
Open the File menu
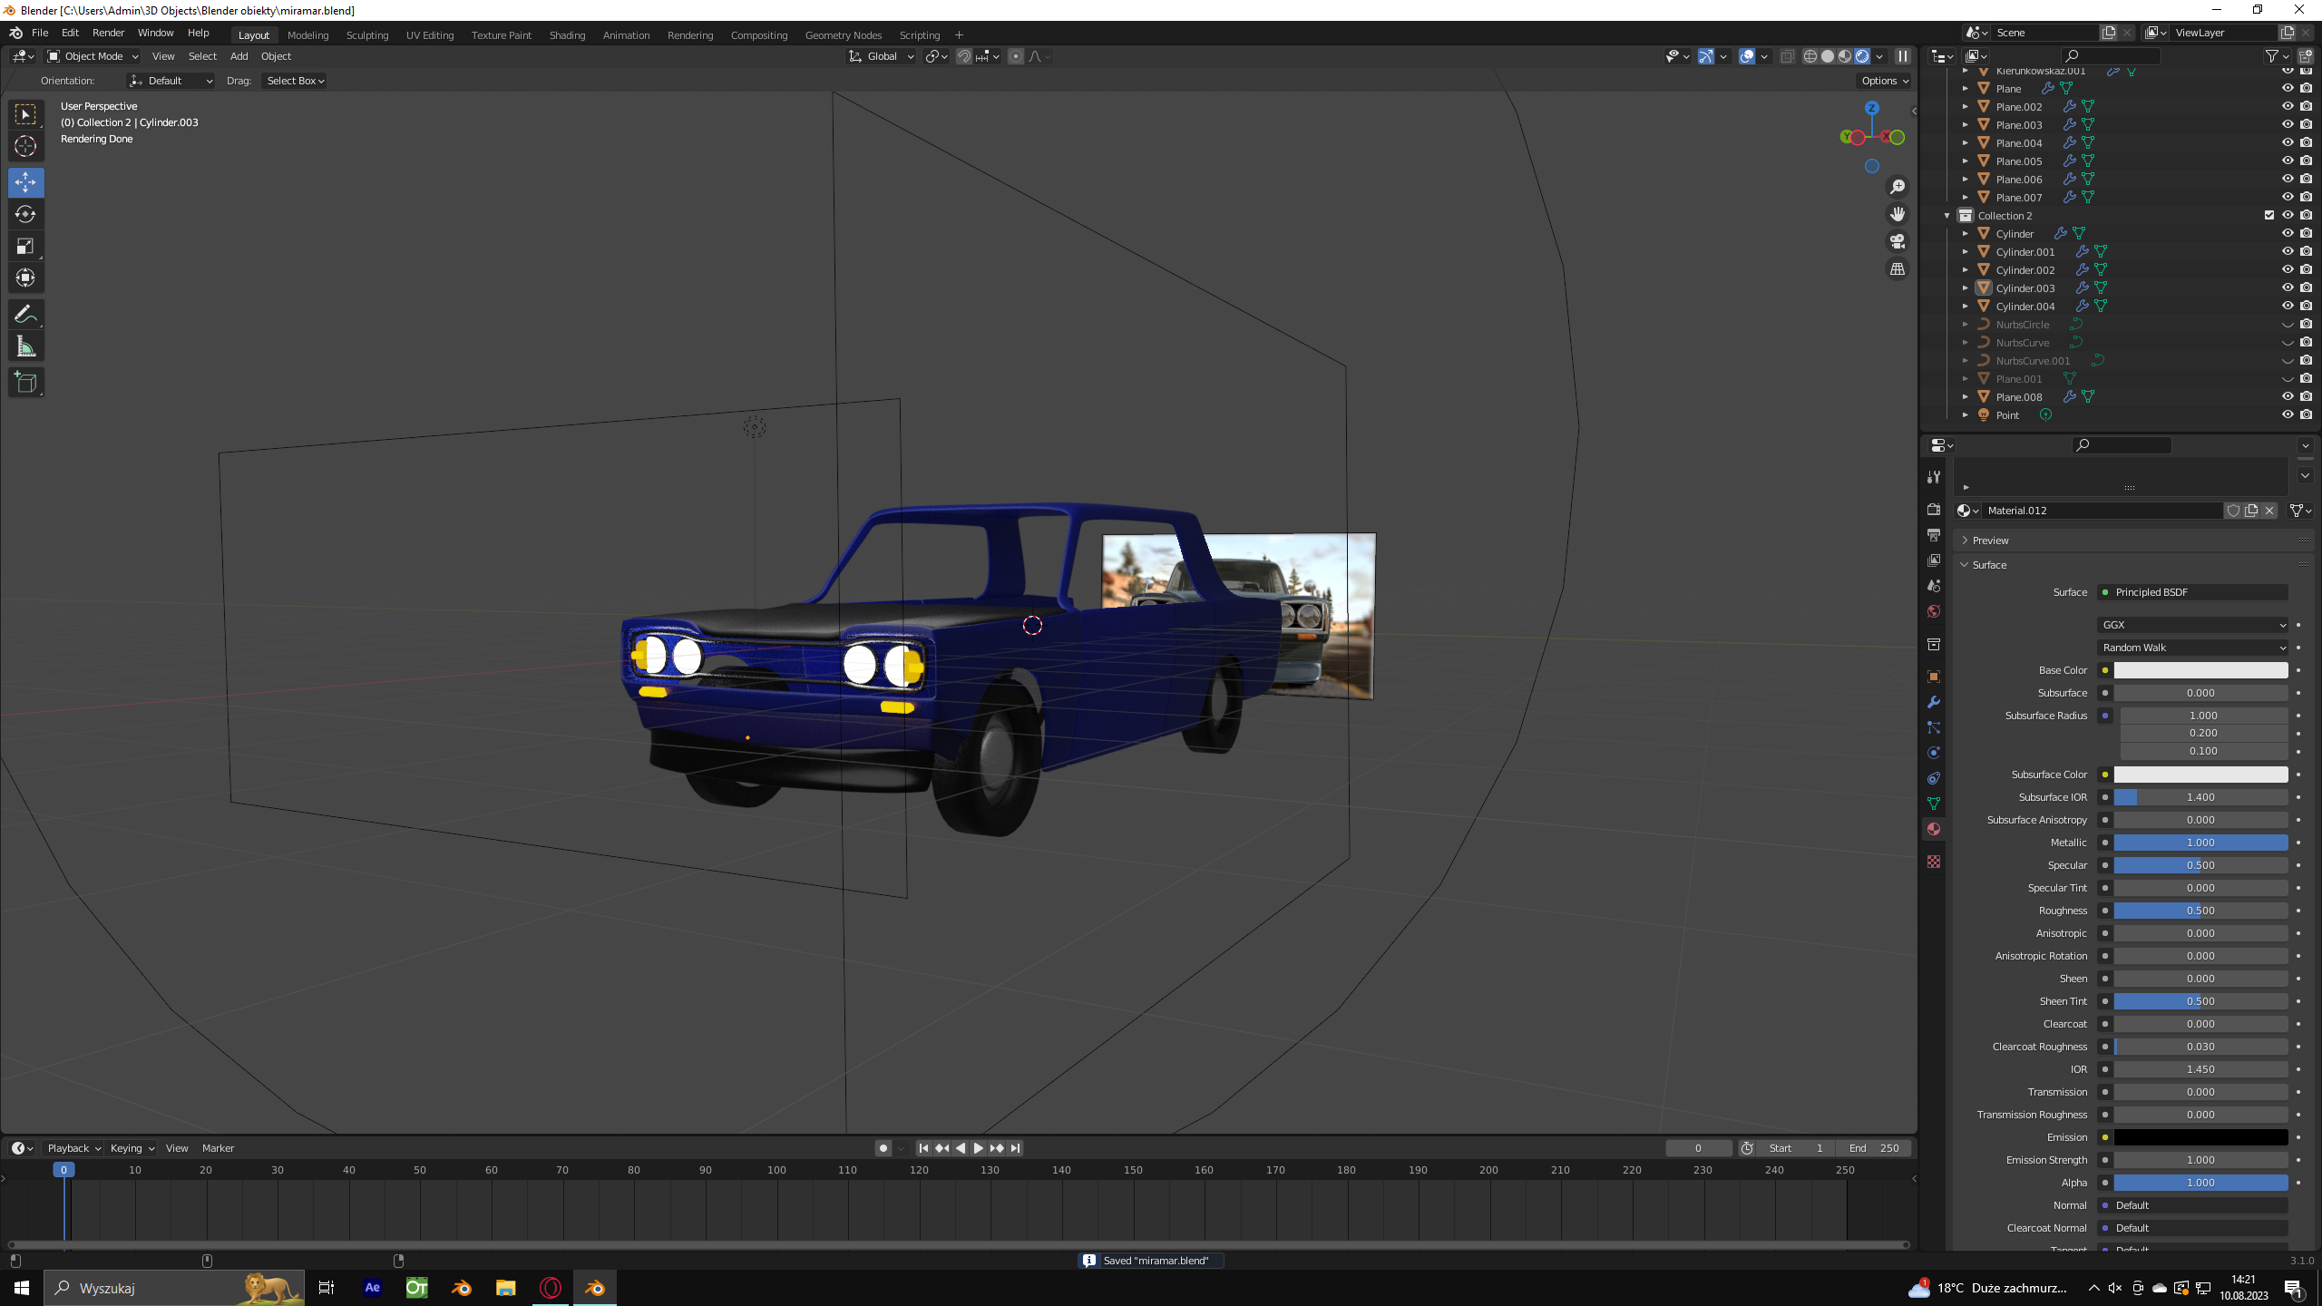click(40, 33)
